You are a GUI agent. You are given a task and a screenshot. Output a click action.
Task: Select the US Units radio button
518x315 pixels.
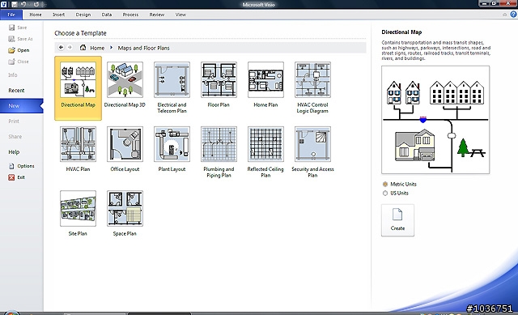tap(385, 193)
